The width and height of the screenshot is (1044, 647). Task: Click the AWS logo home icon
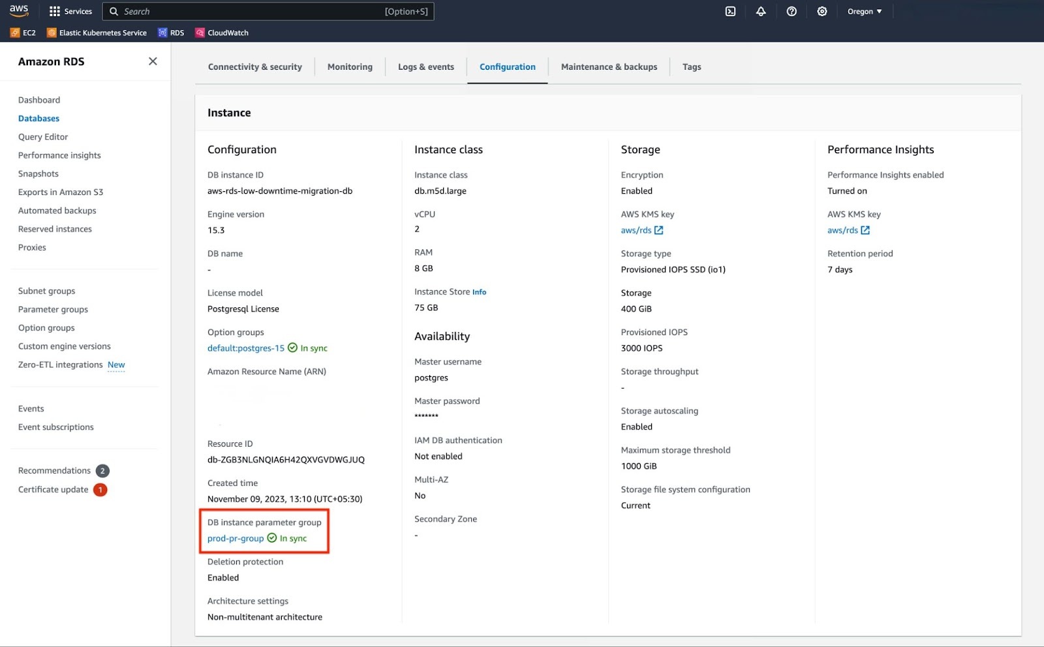pyautogui.click(x=19, y=11)
